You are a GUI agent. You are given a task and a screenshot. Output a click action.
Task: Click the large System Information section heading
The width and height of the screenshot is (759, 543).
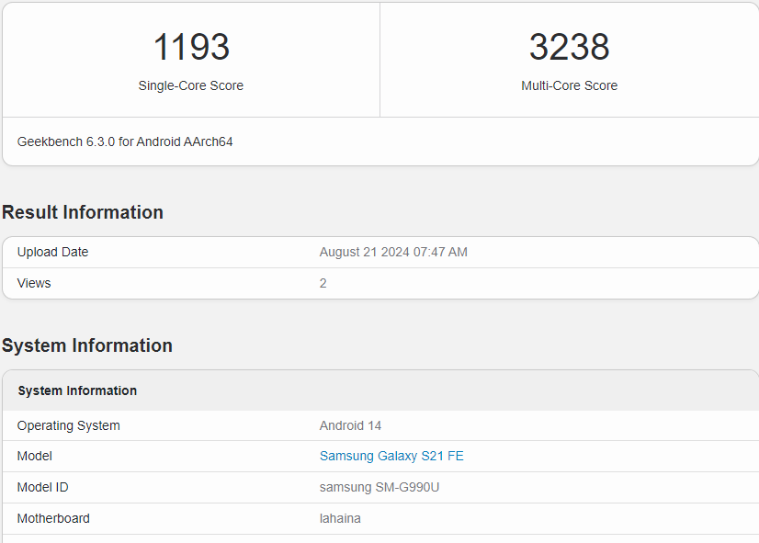pyautogui.click(x=87, y=345)
